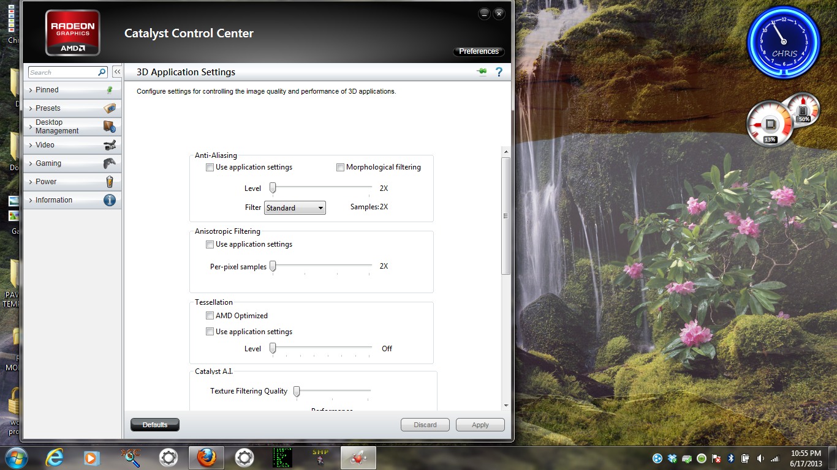Viewport: 837px width, 470px height.
Task: Click the Catalyst Control Center taskbar icon
Action: 358,458
